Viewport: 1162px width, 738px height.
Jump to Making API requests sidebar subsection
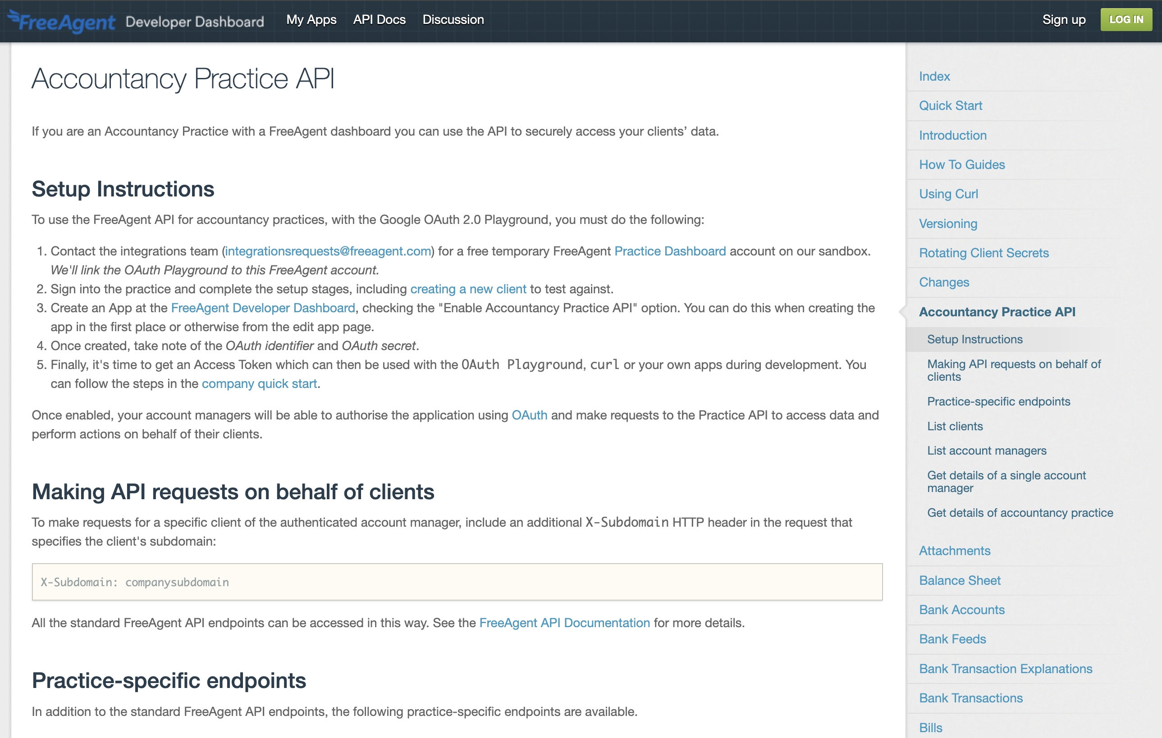(x=1014, y=370)
